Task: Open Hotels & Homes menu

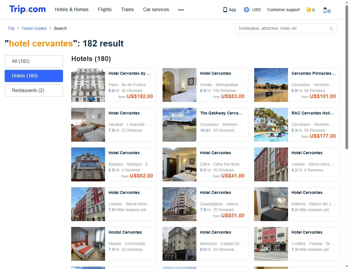Action: point(72,10)
